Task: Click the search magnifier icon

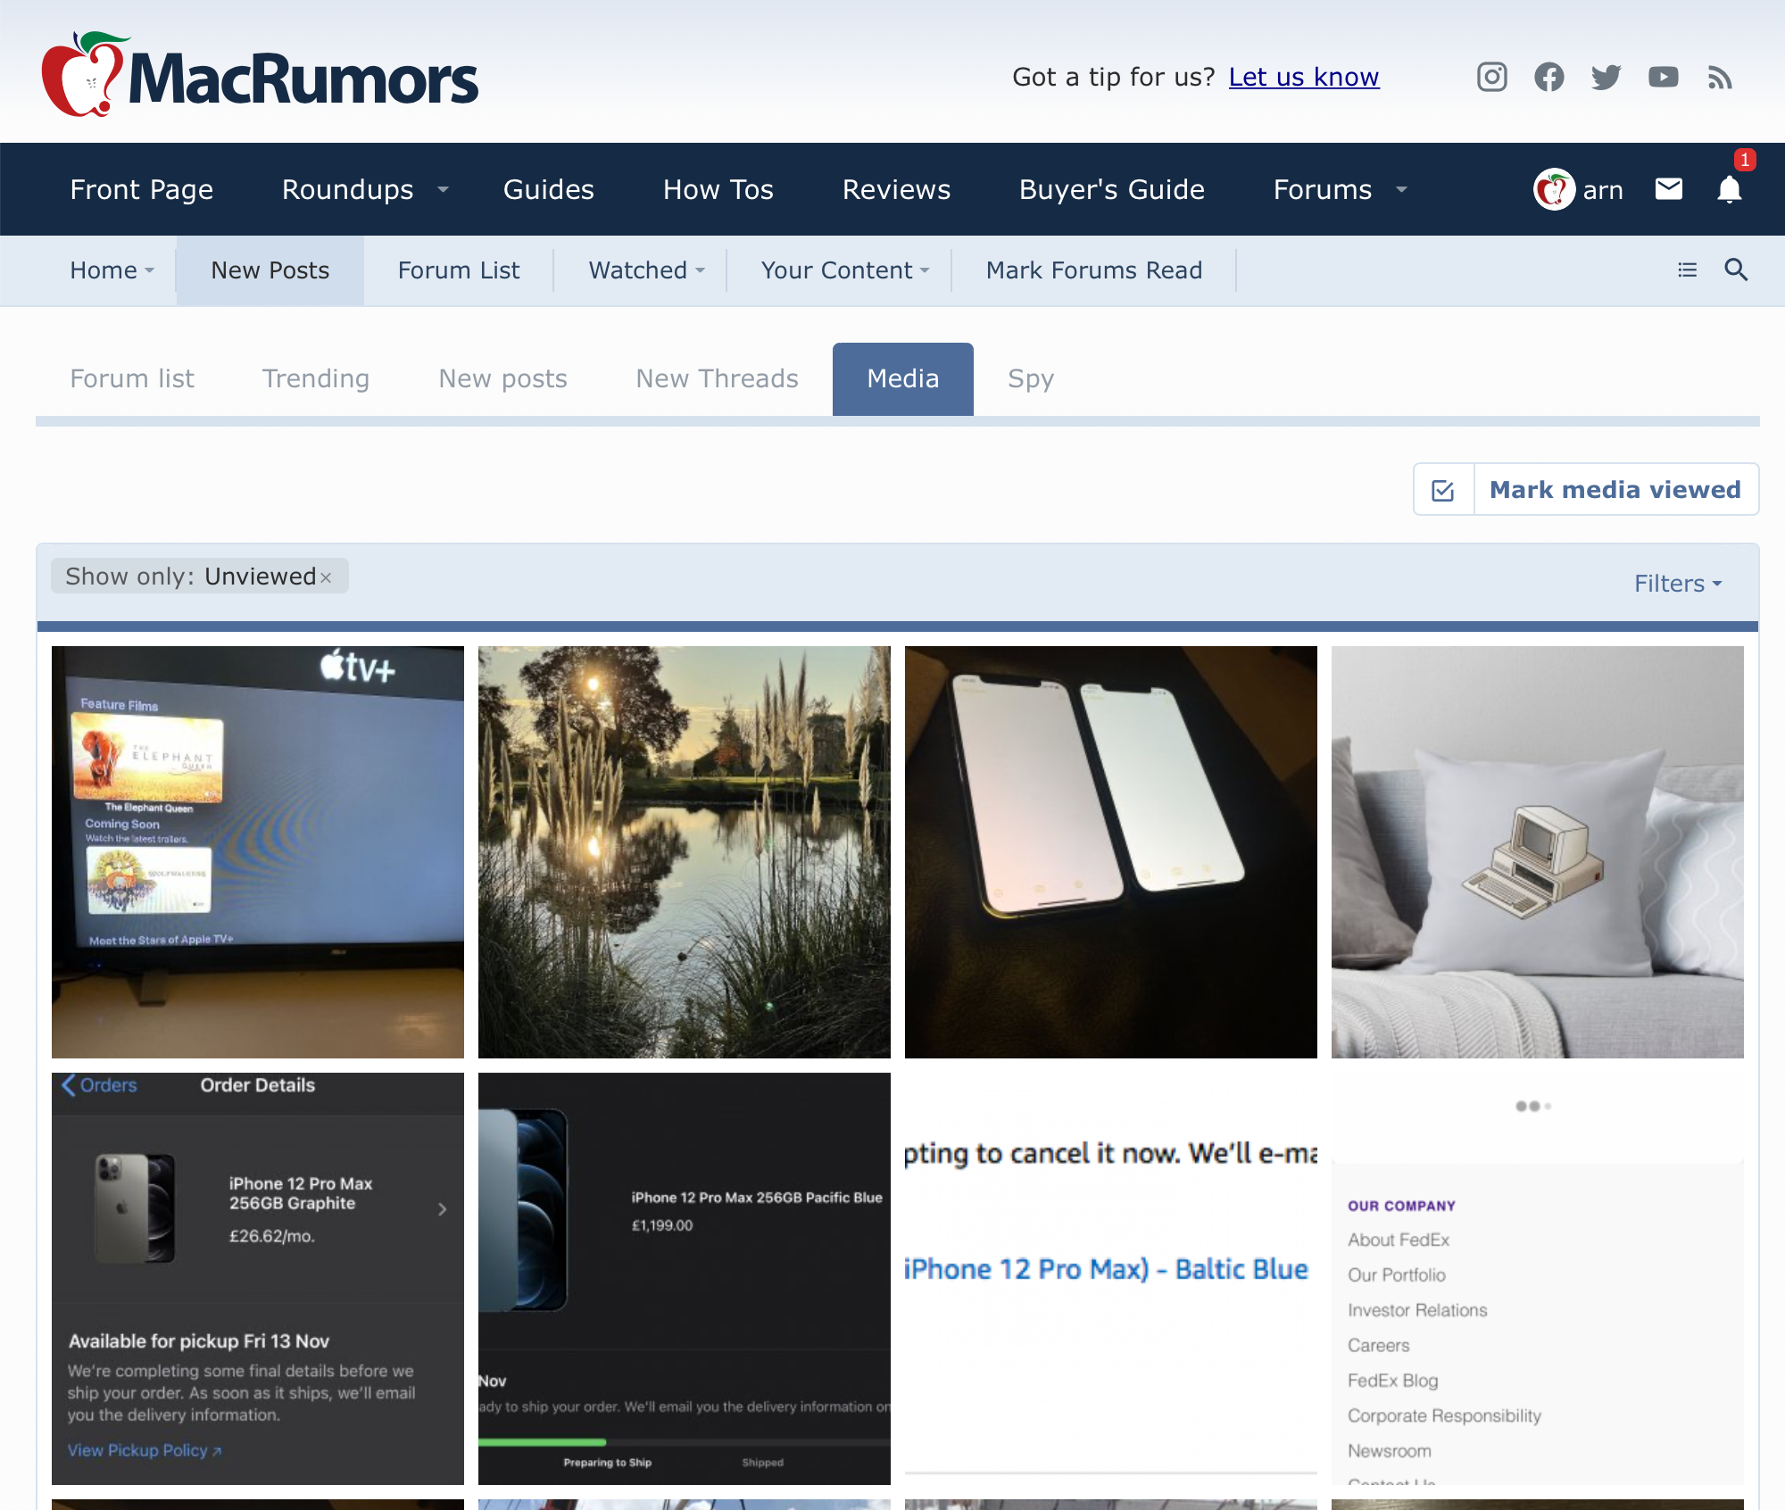Action: click(1735, 270)
